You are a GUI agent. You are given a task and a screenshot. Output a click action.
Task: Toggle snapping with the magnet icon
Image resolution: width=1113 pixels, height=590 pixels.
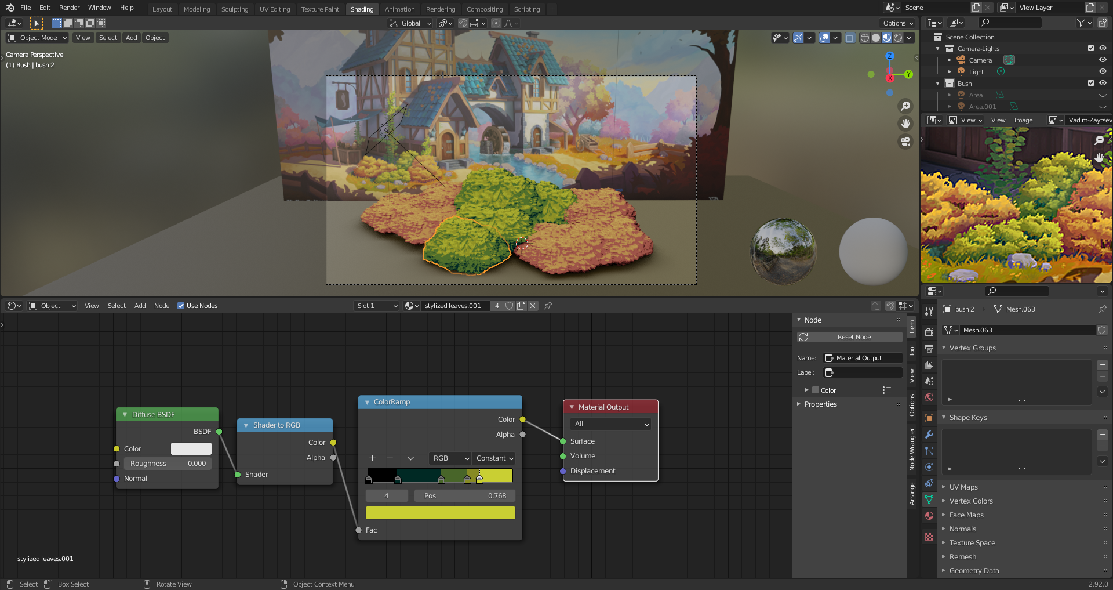click(x=463, y=23)
